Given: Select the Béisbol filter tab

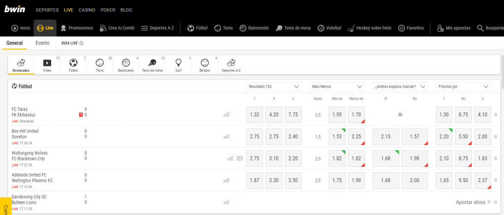Looking at the screenshot, I should pos(205,65).
